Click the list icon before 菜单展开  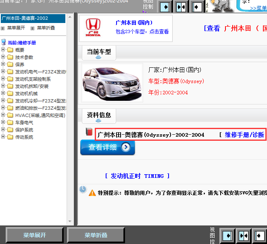2,28
